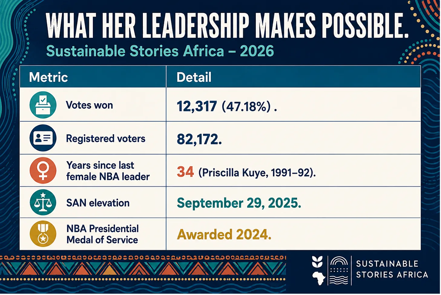Click the Sustainable Stories Africa logo text

pyautogui.click(x=392, y=269)
